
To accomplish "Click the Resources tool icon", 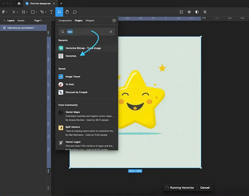I will 59,12.
